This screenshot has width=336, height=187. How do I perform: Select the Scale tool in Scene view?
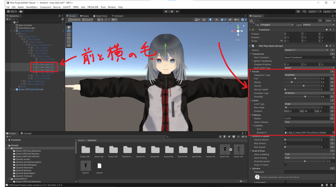[68, 38]
